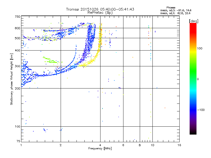211x158 pixels.
Task: Click the [deg] label above the colorbar
Action: point(194,21)
